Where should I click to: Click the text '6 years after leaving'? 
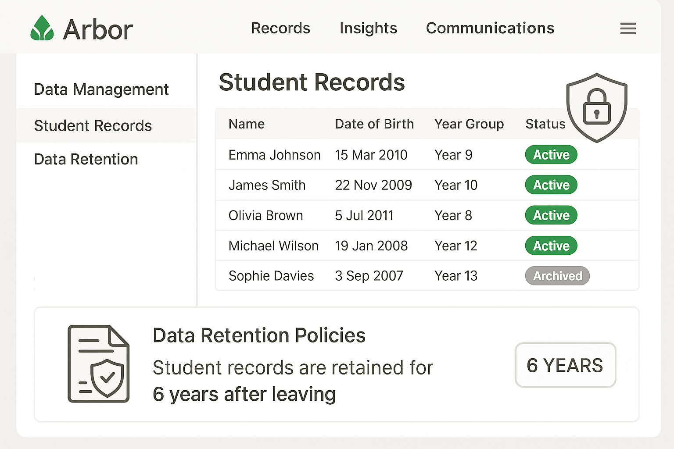pyautogui.click(x=244, y=394)
